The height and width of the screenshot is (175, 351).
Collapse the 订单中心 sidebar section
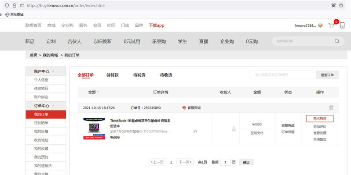[x=46, y=106]
